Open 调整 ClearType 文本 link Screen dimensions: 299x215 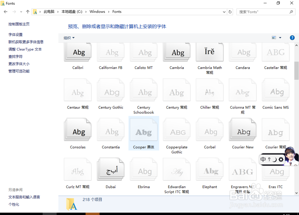[x=25, y=49]
